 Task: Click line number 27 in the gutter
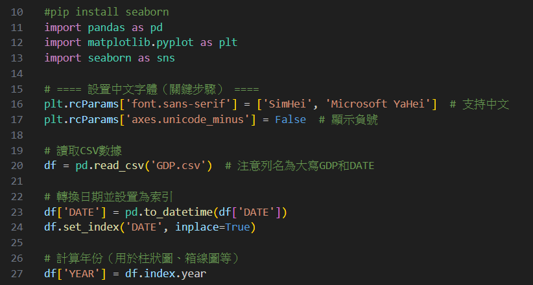(x=17, y=273)
